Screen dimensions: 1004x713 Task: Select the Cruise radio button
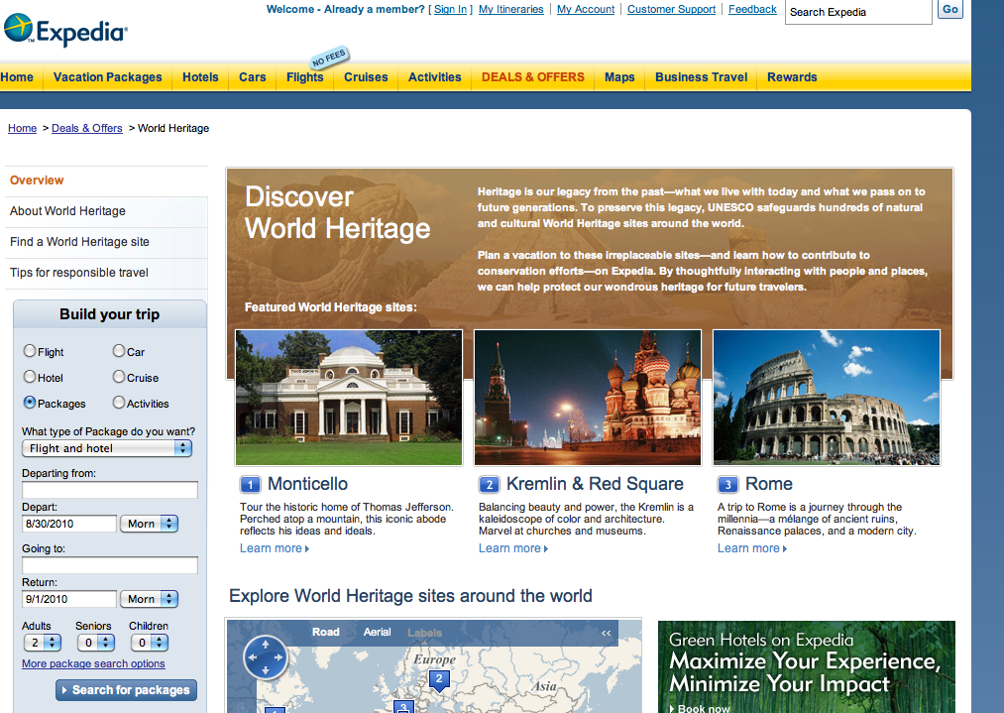pos(119,377)
